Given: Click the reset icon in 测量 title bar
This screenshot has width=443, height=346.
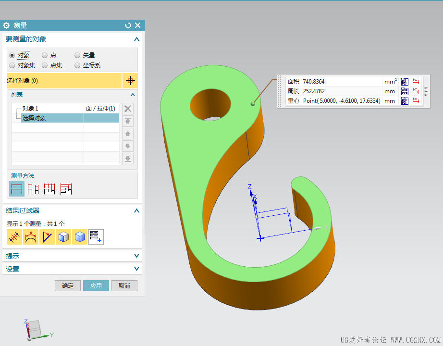Looking at the screenshot, I should point(128,25).
